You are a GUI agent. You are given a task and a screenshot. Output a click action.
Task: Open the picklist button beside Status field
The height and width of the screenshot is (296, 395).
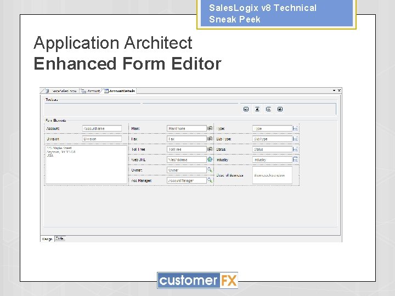[x=295, y=149]
